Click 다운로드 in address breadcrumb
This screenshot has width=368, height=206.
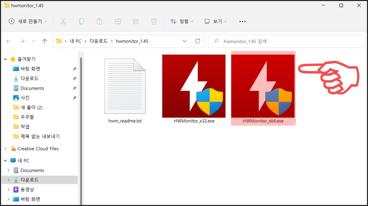click(x=99, y=41)
